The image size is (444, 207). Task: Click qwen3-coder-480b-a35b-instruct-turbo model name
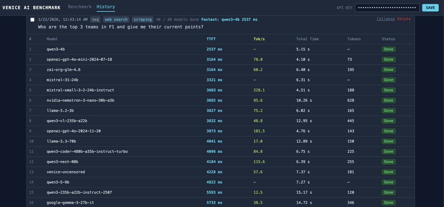[x=87, y=151]
